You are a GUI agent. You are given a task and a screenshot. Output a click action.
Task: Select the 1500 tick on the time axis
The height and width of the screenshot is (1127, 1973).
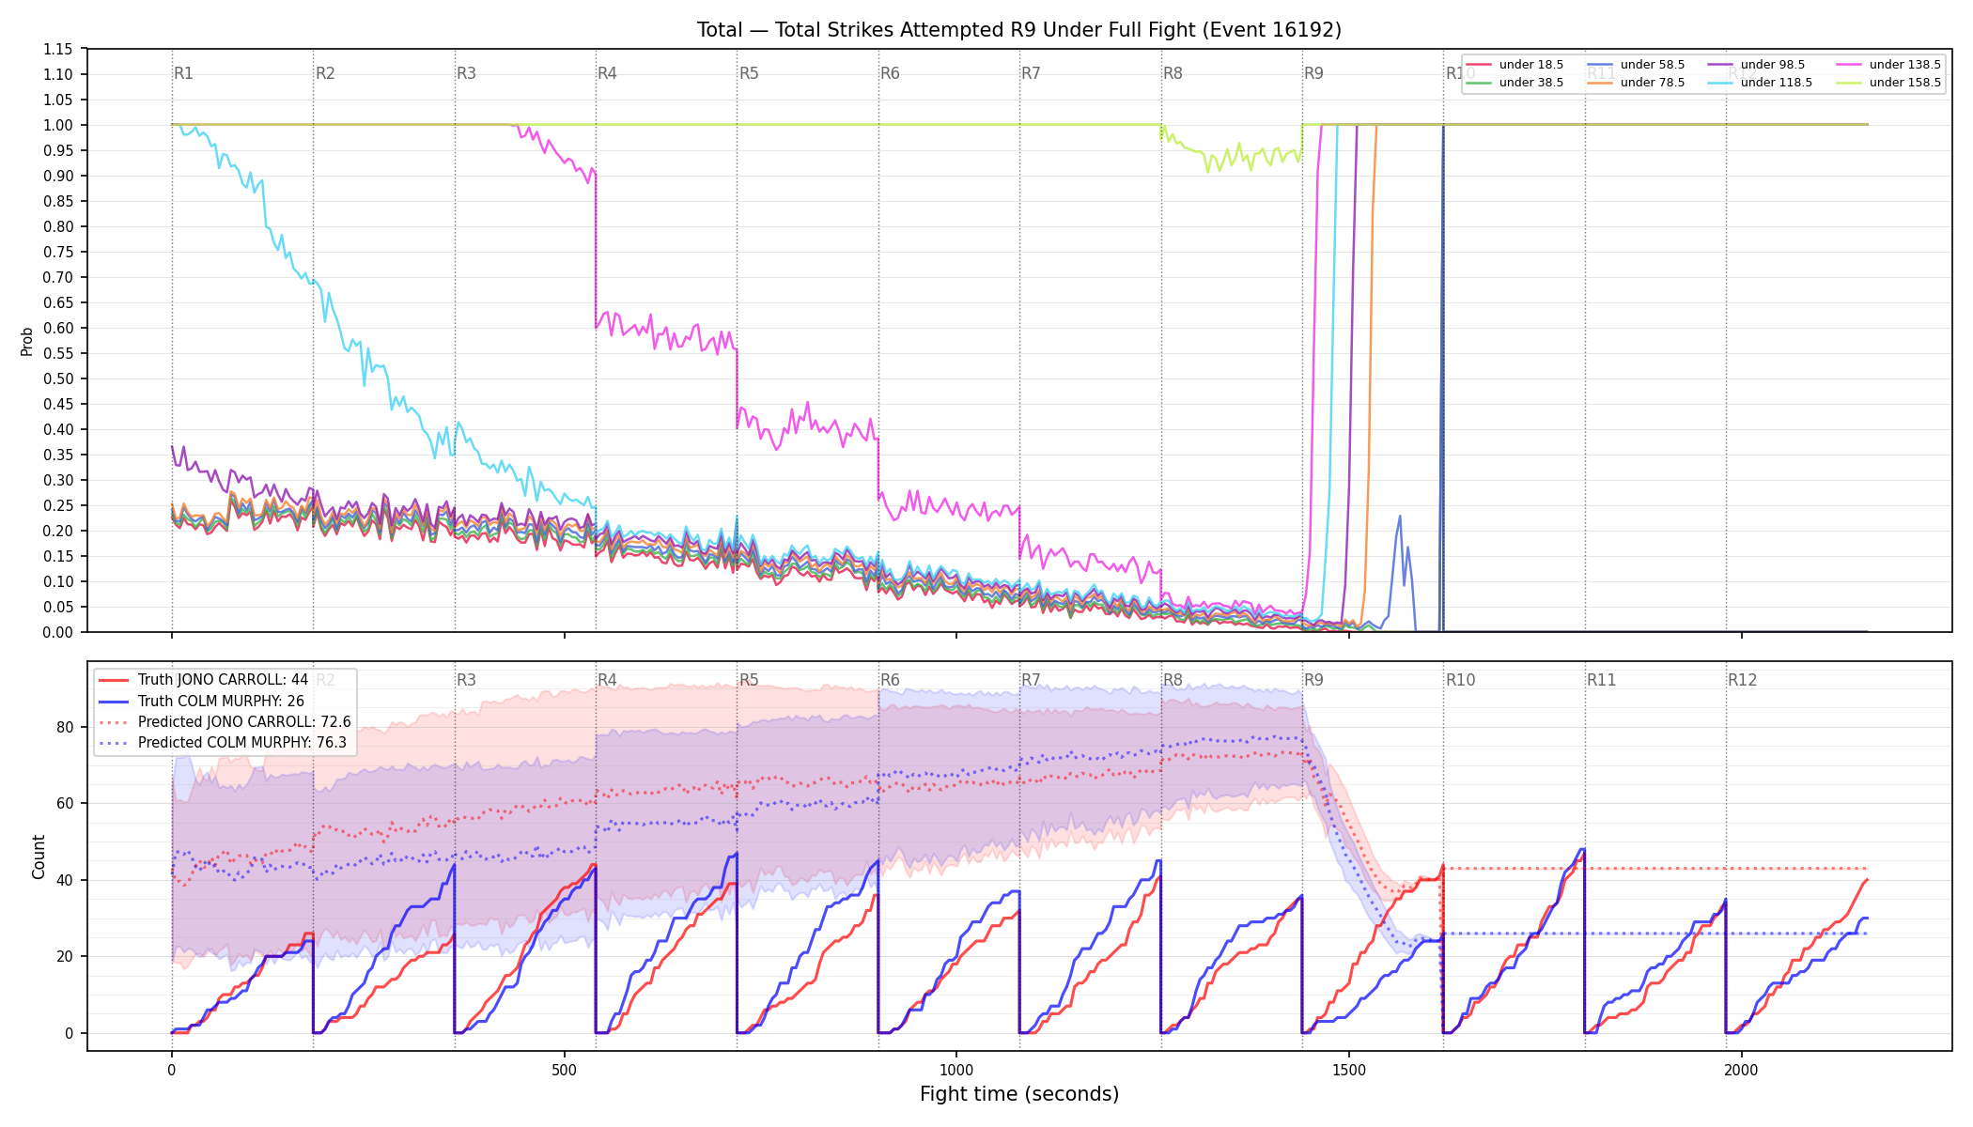pos(1349,1070)
